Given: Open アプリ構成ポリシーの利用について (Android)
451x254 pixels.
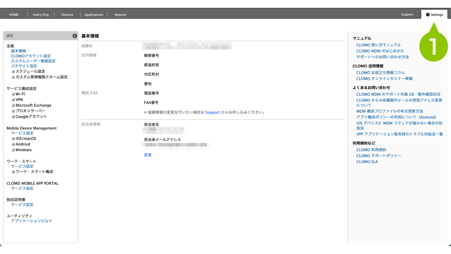Looking at the screenshot, I should (396, 117).
